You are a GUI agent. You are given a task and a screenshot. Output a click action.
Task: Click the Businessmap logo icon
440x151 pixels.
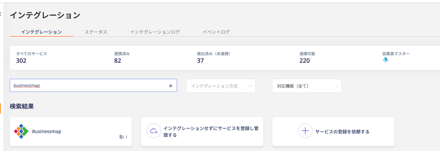pos(21,132)
